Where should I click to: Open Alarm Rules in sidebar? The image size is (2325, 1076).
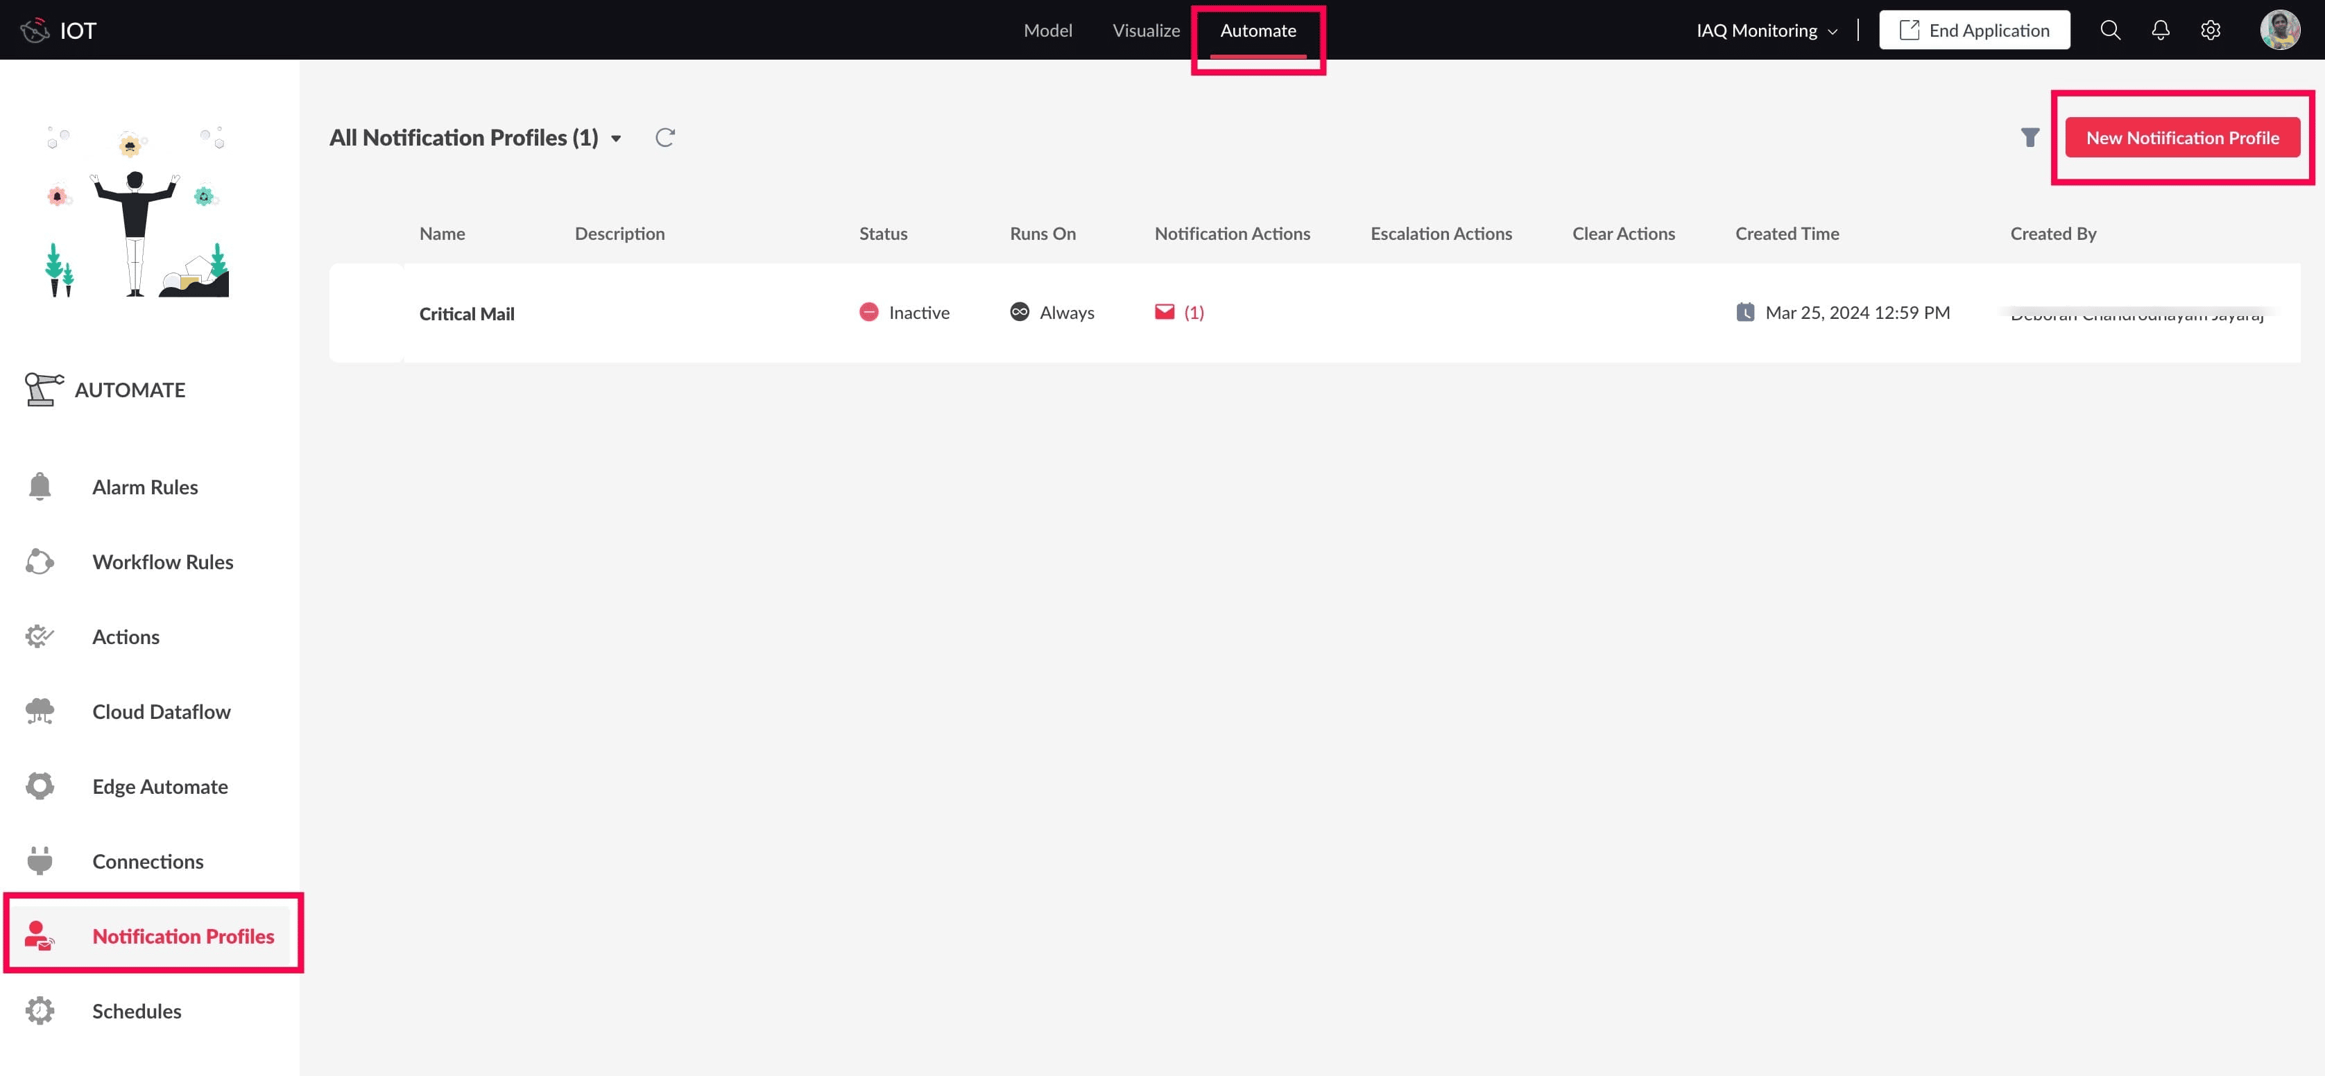tap(144, 487)
